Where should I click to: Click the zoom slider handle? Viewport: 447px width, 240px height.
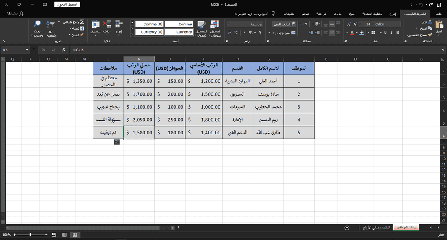pyautogui.click(x=30, y=235)
